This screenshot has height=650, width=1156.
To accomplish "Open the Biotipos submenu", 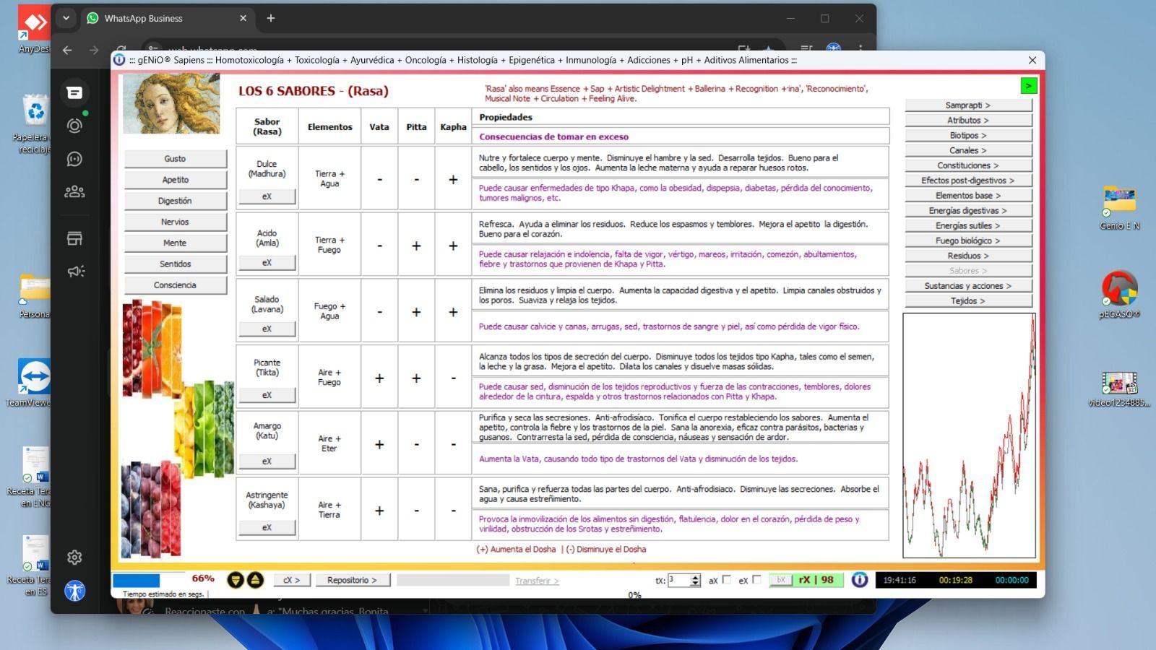I will tap(968, 135).
